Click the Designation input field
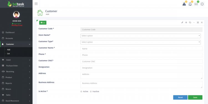This screenshot has width=208, height=104. (141, 68)
